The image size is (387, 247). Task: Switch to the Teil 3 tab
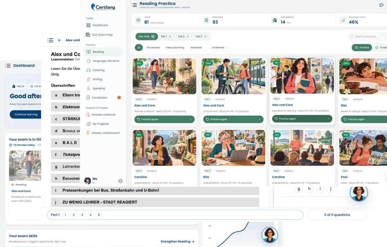coord(201,37)
